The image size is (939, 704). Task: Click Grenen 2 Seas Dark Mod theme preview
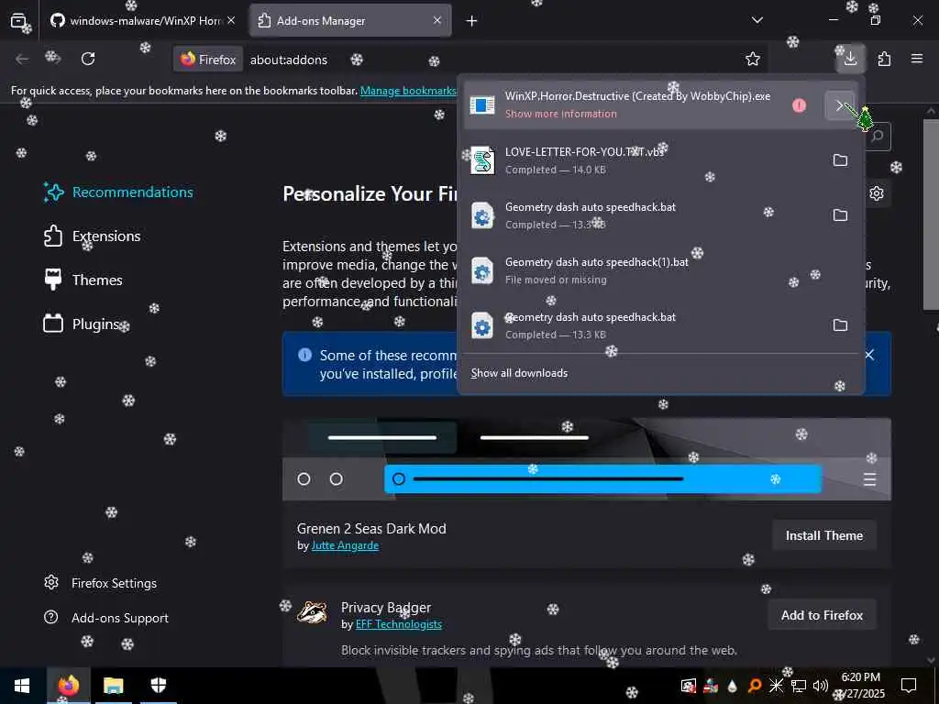587,459
